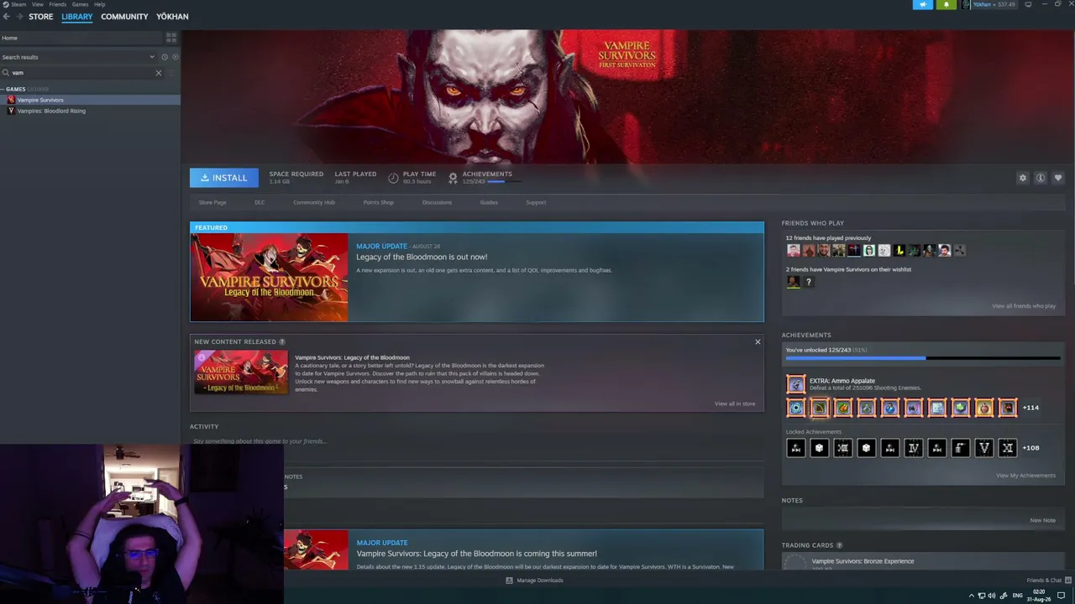Image resolution: width=1075 pixels, height=604 pixels.
Task: Click the Vampires: Bloodlord Rising icon
Action: click(x=11, y=111)
